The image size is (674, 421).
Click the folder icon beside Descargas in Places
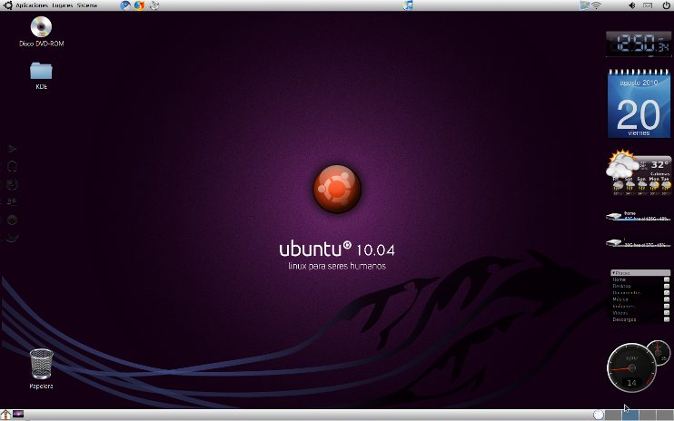point(667,319)
